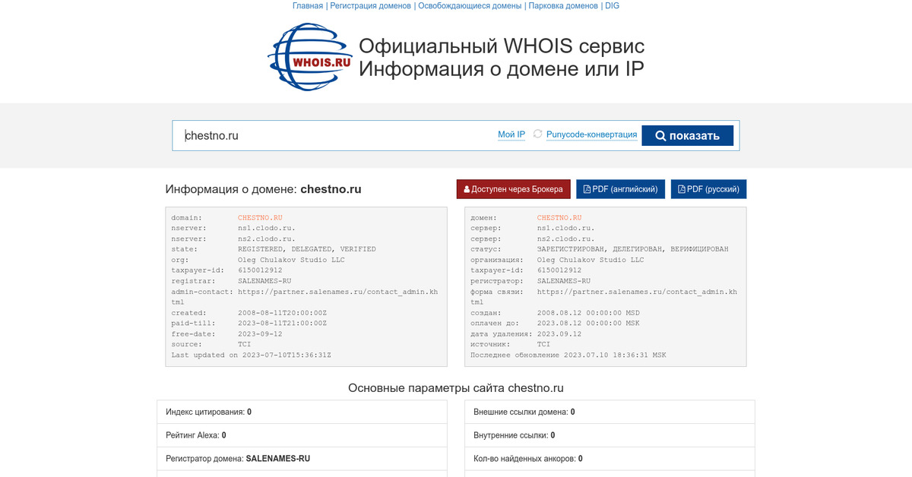Open the DIG tool link

coord(612,5)
